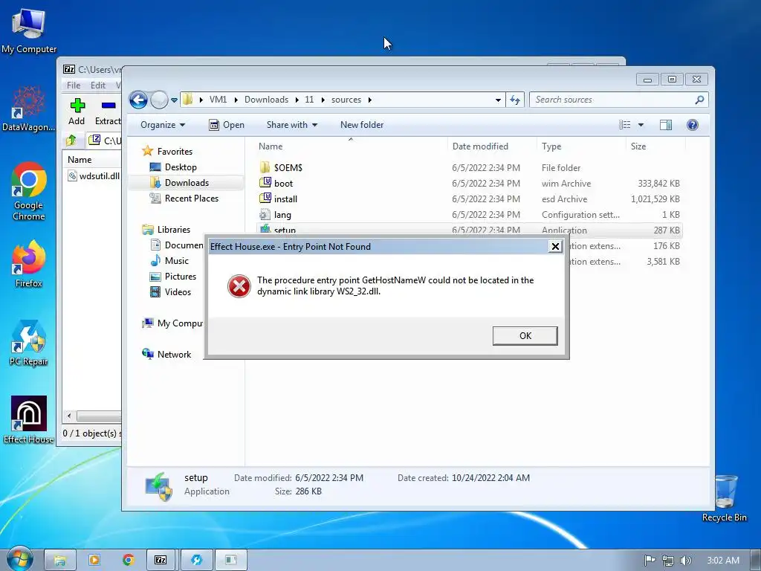The image size is (761, 571).
Task: Click the red error icon in the dialog
Action: point(239,286)
